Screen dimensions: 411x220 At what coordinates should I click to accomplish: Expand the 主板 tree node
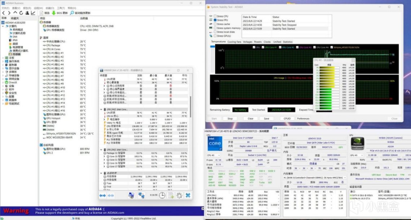[x=3, y=58]
